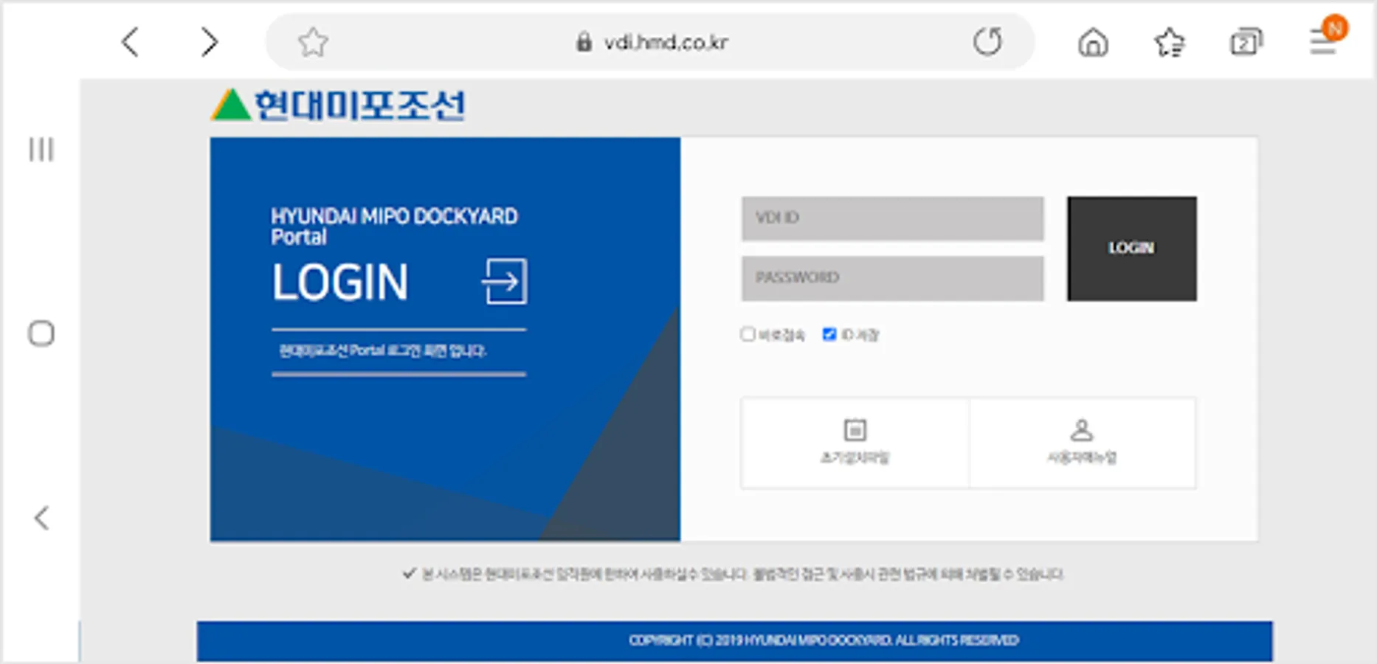Show open tabs with the tab counter icon
The width and height of the screenshot is (1377, 664).
point(1246,42)
